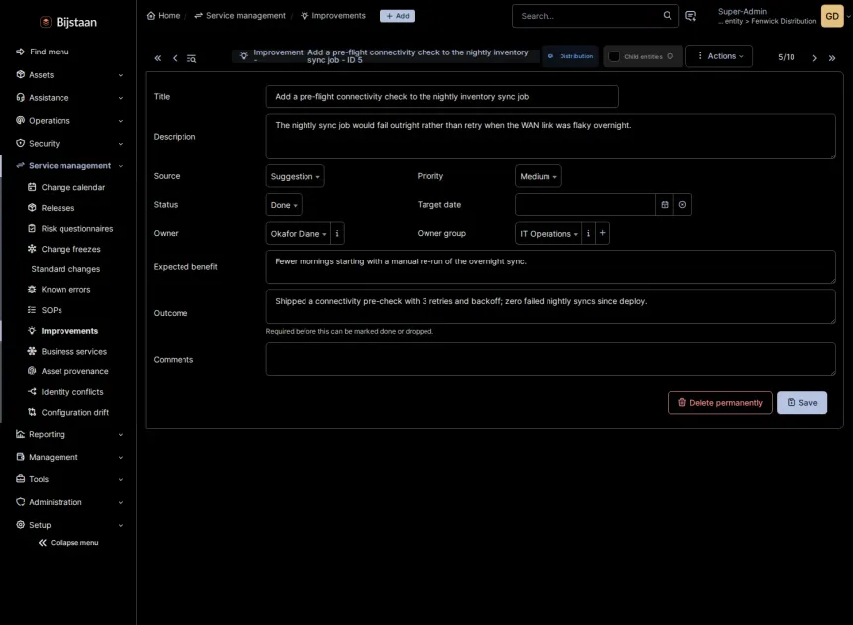The height and width of the screenshot is (625, 853).
Task: Open the Source dropdown set to Suggestion
Action: click(x=295, y=176)
